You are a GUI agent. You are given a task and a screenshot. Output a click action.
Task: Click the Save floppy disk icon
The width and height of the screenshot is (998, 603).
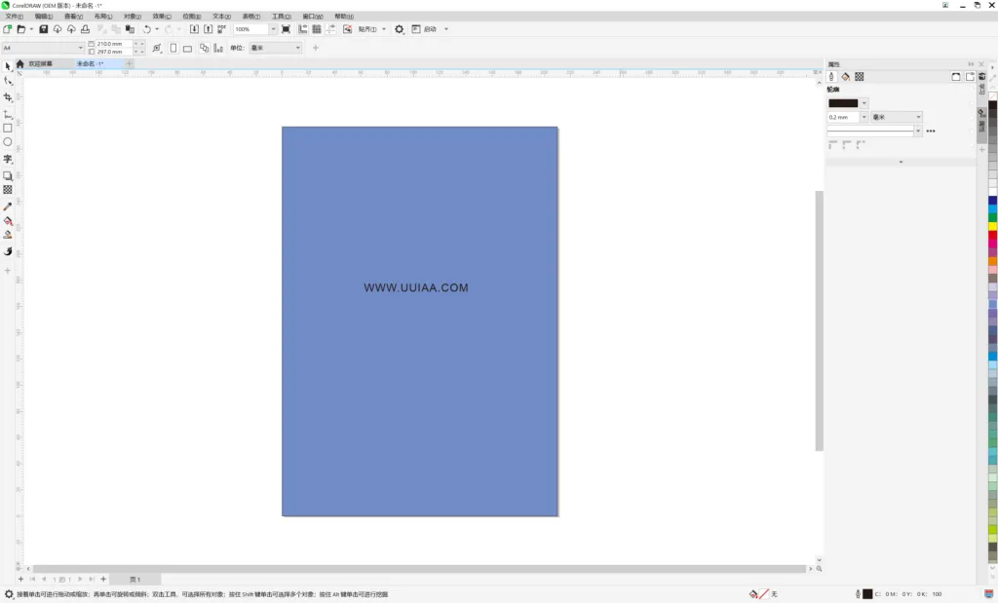click(x=43, y=29)
